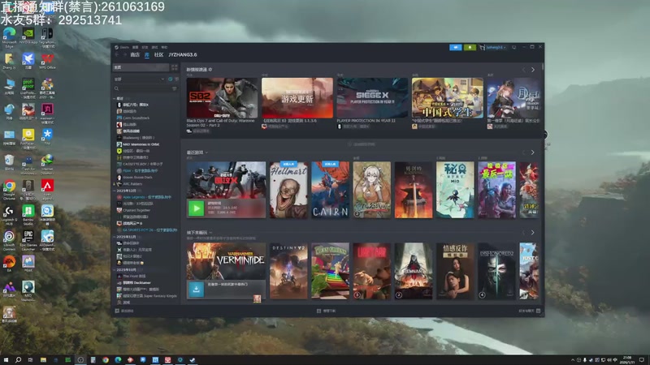The height and width of the screenshot is (365, 650).
Task: Select EA SPORTS FC 26 in game list
Action: (x=147, y=230)
